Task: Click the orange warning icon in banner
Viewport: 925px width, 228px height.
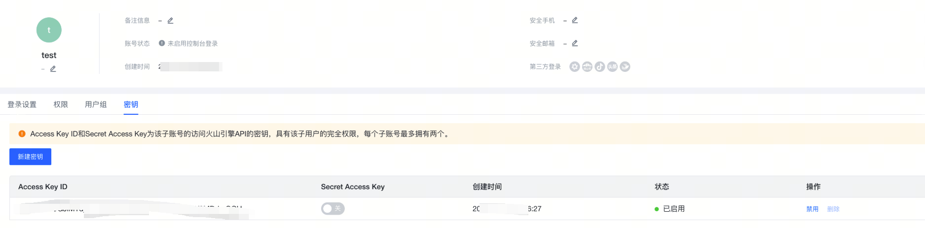Action: coord(22,133)
